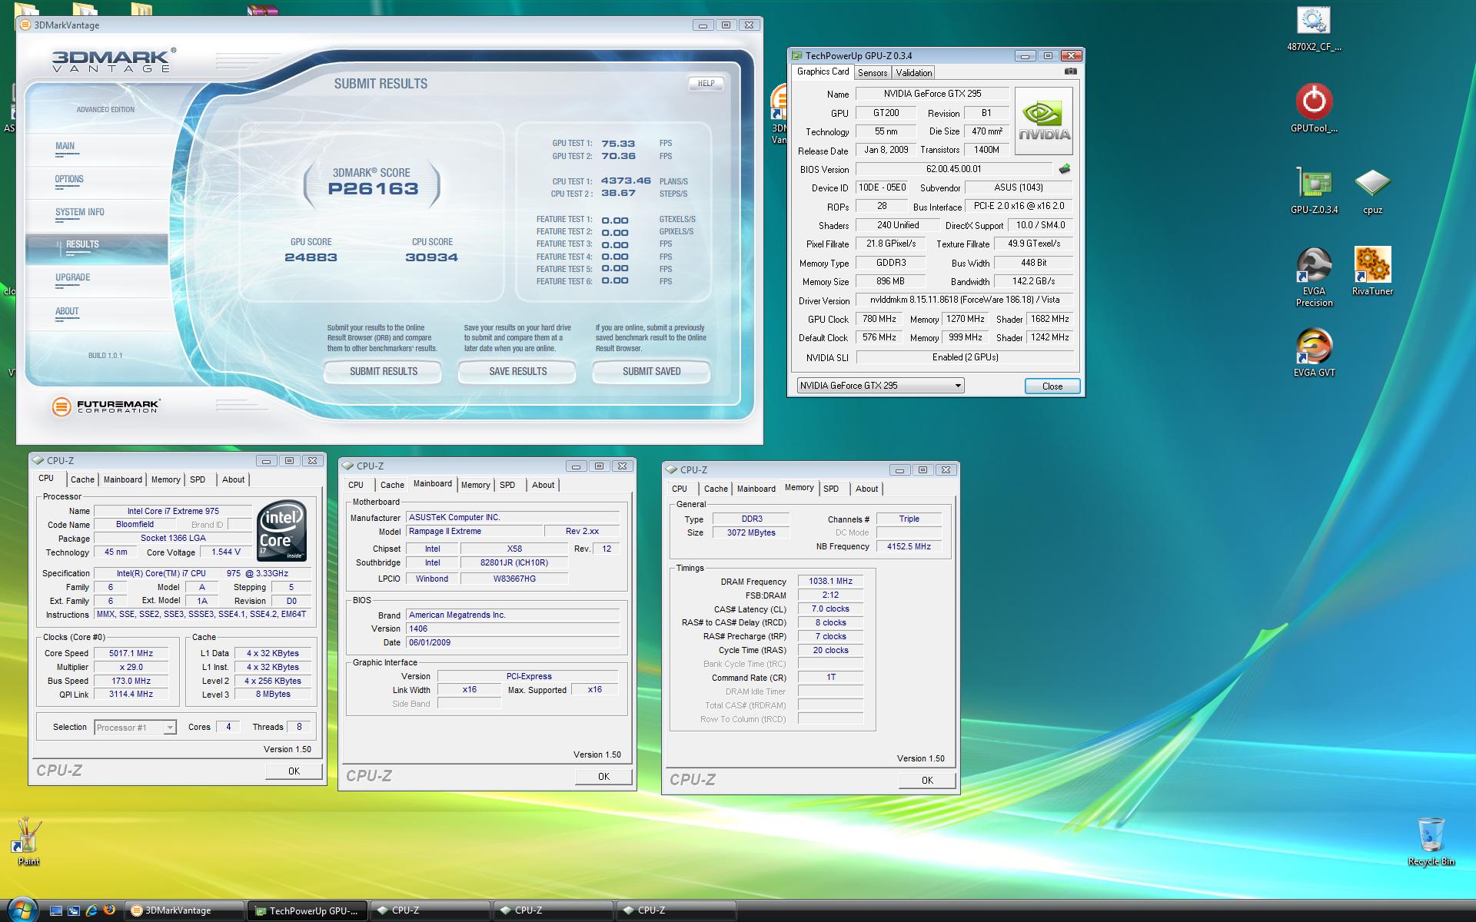
Task: Switch to the Validation tab in GPU-Z
Action: pyautogui.click(x=913, y=73)
